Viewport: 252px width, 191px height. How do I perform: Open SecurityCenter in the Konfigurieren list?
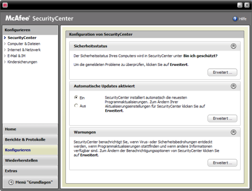22,38
